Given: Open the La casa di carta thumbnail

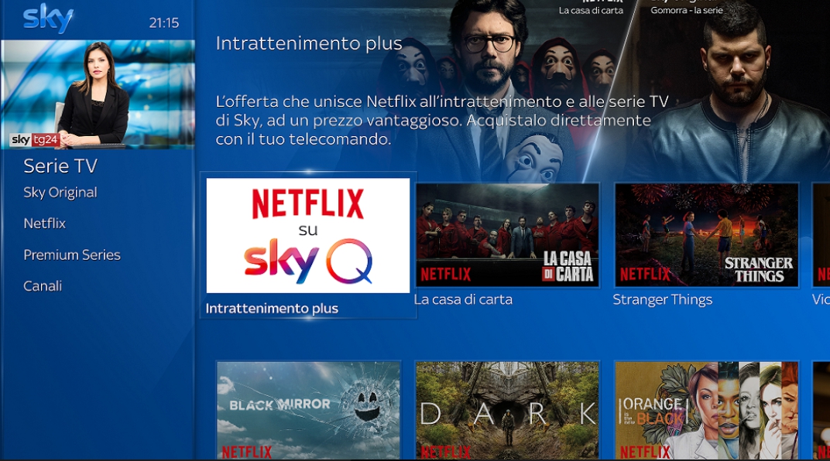Looking at the screenshot, I should click(x=508, y=235).
